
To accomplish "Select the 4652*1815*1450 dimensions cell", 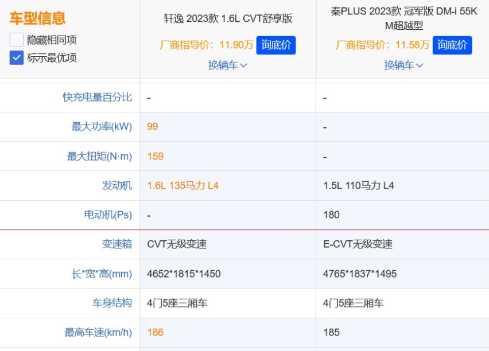I will [x=184, y=274].
